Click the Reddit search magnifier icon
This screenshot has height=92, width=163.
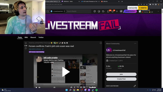(x=48, y=11)
